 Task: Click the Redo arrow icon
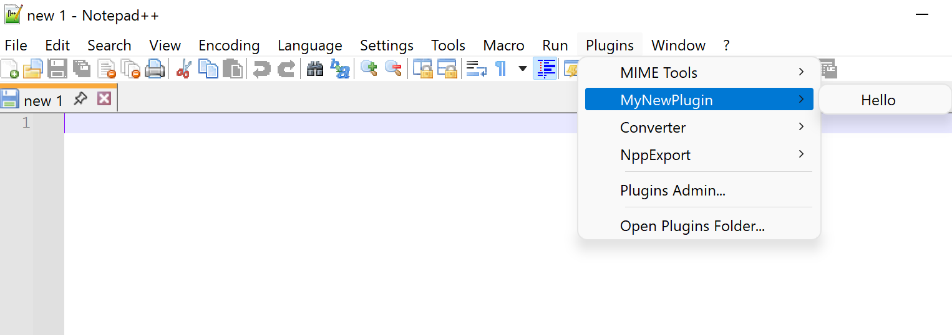coord(286,68)
